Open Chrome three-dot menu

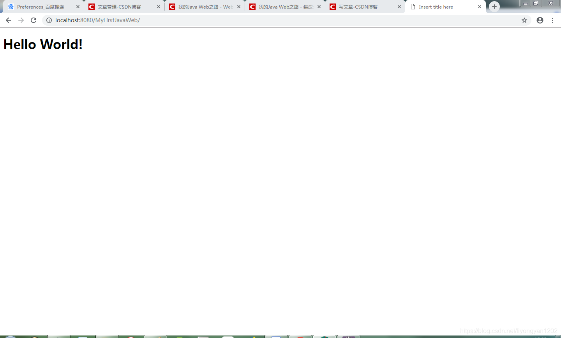tap(552, 20)
